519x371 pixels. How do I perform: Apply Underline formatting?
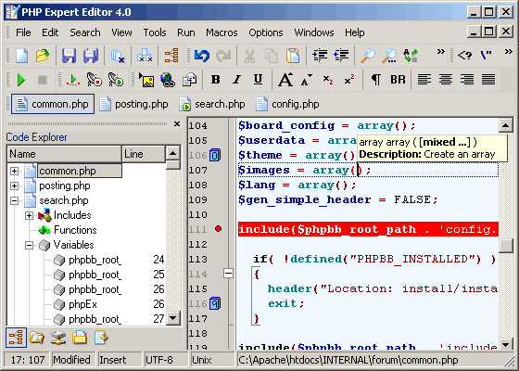click(259, 80)
